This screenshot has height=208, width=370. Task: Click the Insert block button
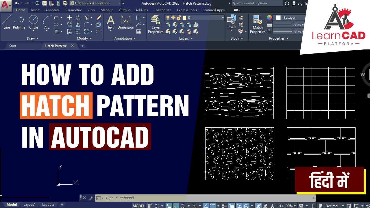232,22
